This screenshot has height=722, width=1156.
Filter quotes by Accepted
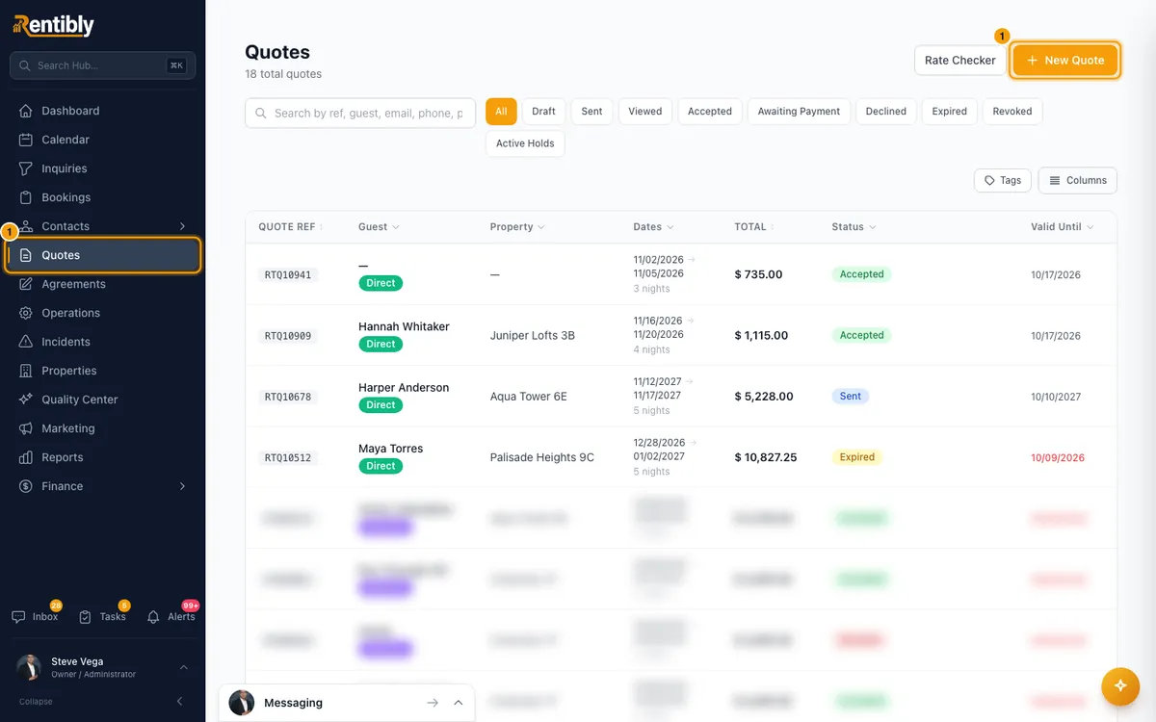[710, 112]
